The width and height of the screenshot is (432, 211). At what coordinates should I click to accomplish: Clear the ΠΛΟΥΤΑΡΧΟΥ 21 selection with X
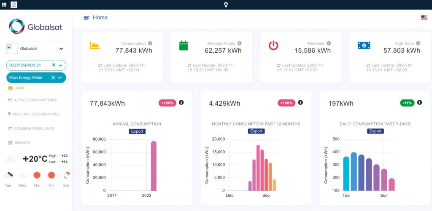click(x=54, y=65)
